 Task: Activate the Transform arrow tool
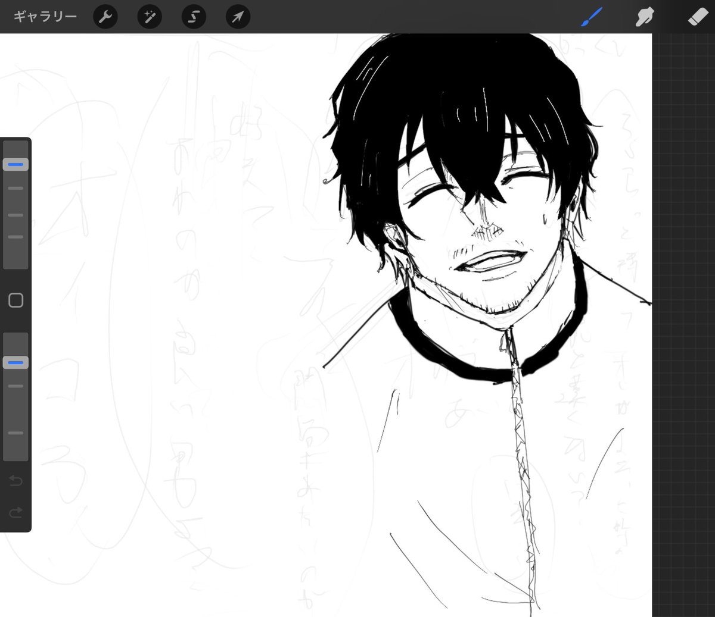coord(238,17)
